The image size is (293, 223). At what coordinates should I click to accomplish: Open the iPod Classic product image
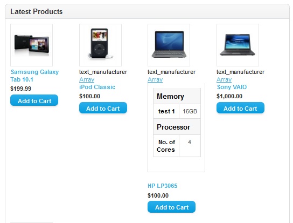pyautogui.click(x=100, y=45)
